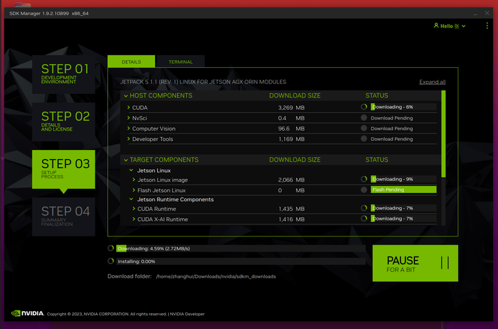The height and width of the screenshot is (329, 498).
Task: Click the download folder path
Action: tap(216, 276)
